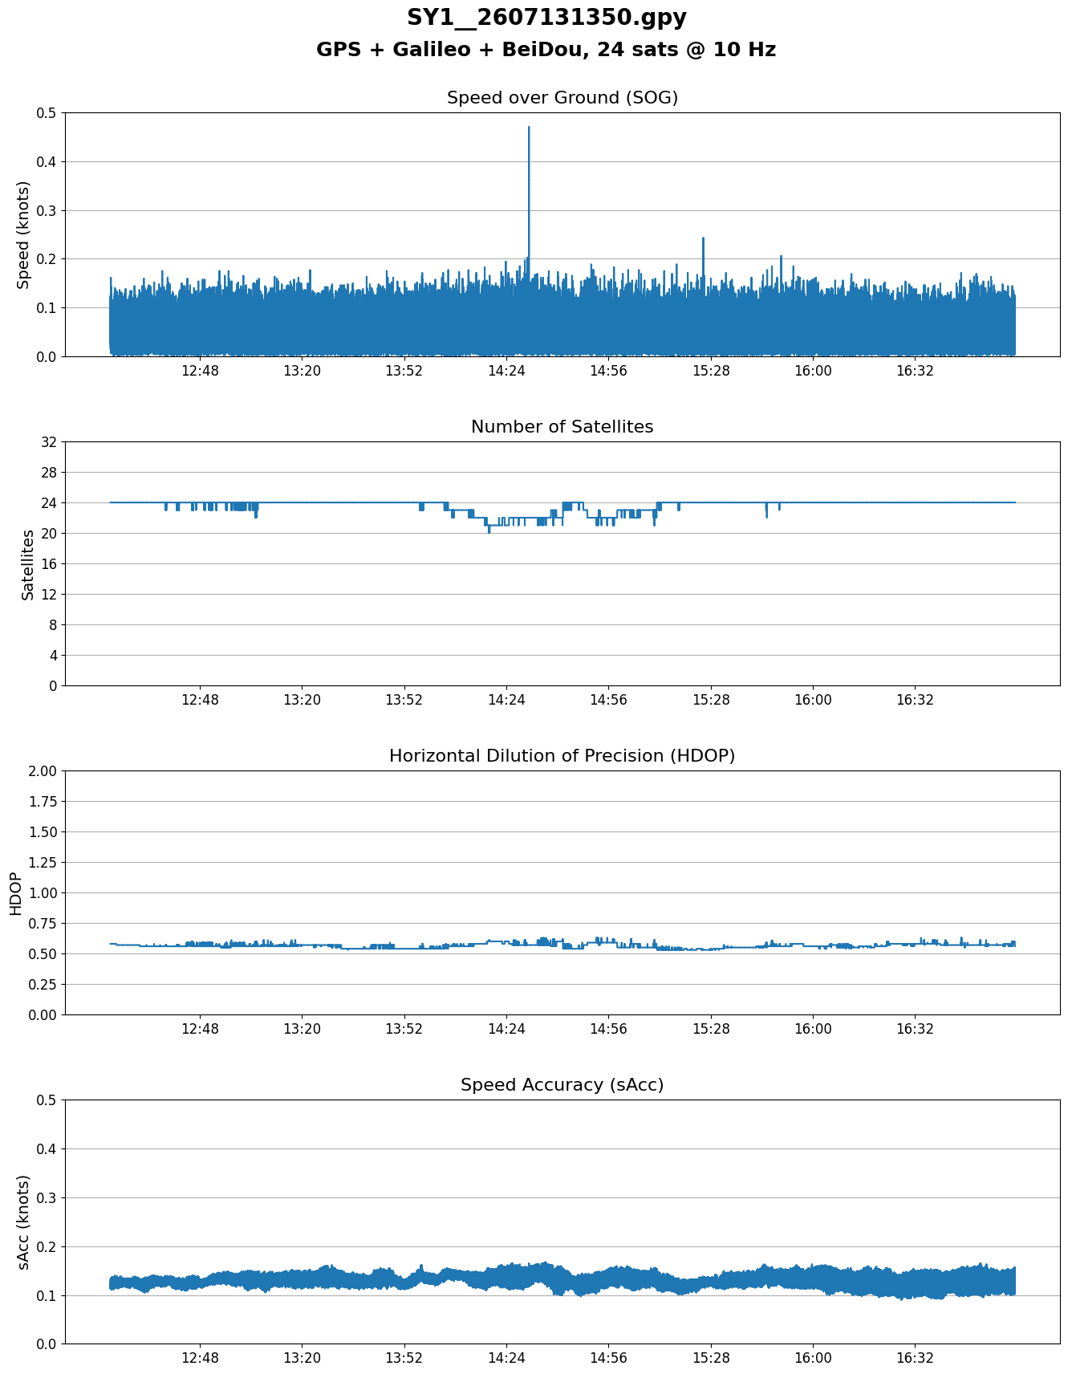
Task: Select the tallest SOG spike near 14:30
Action: coord(529,128)
